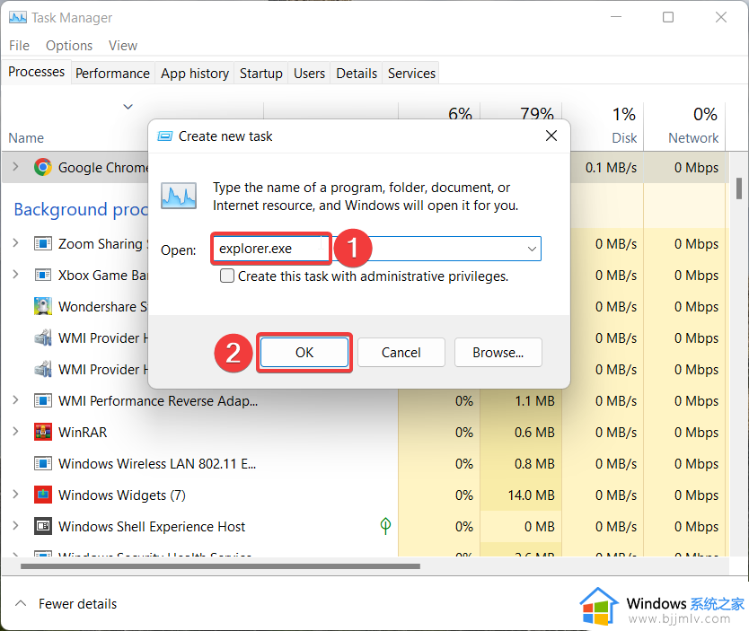Click the 0.6 MB memory value
The image size is (749, 631).
(x=535, y=433)
